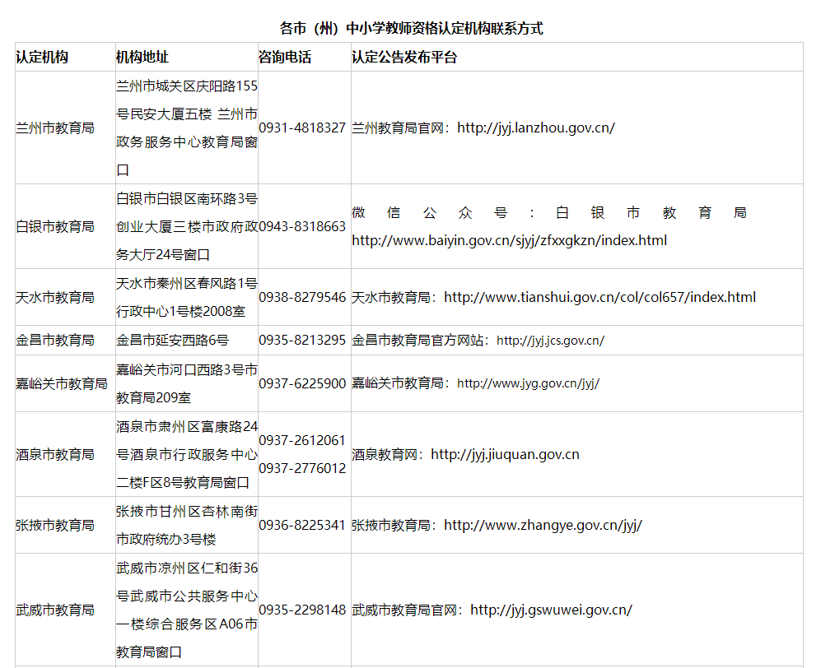The height and width of the screenshot is (668, 821).
Task: Select the 金昌市延安西路6号 address cell
Action: [173, 340]
